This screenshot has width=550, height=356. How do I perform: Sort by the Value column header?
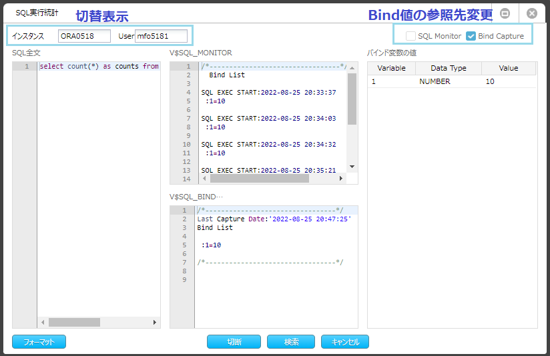509,68
